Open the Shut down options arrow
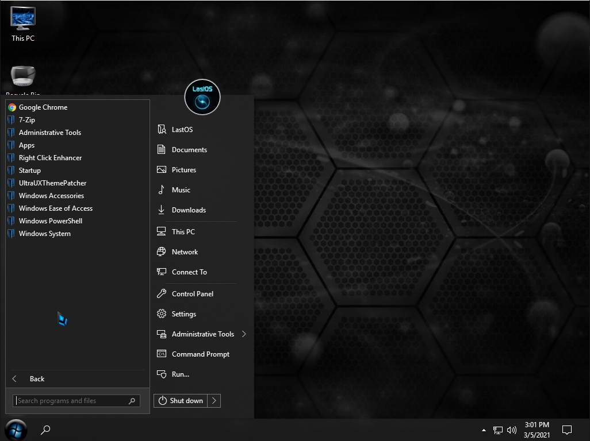Viewport: 590px width, 441px height. point(214,401)
